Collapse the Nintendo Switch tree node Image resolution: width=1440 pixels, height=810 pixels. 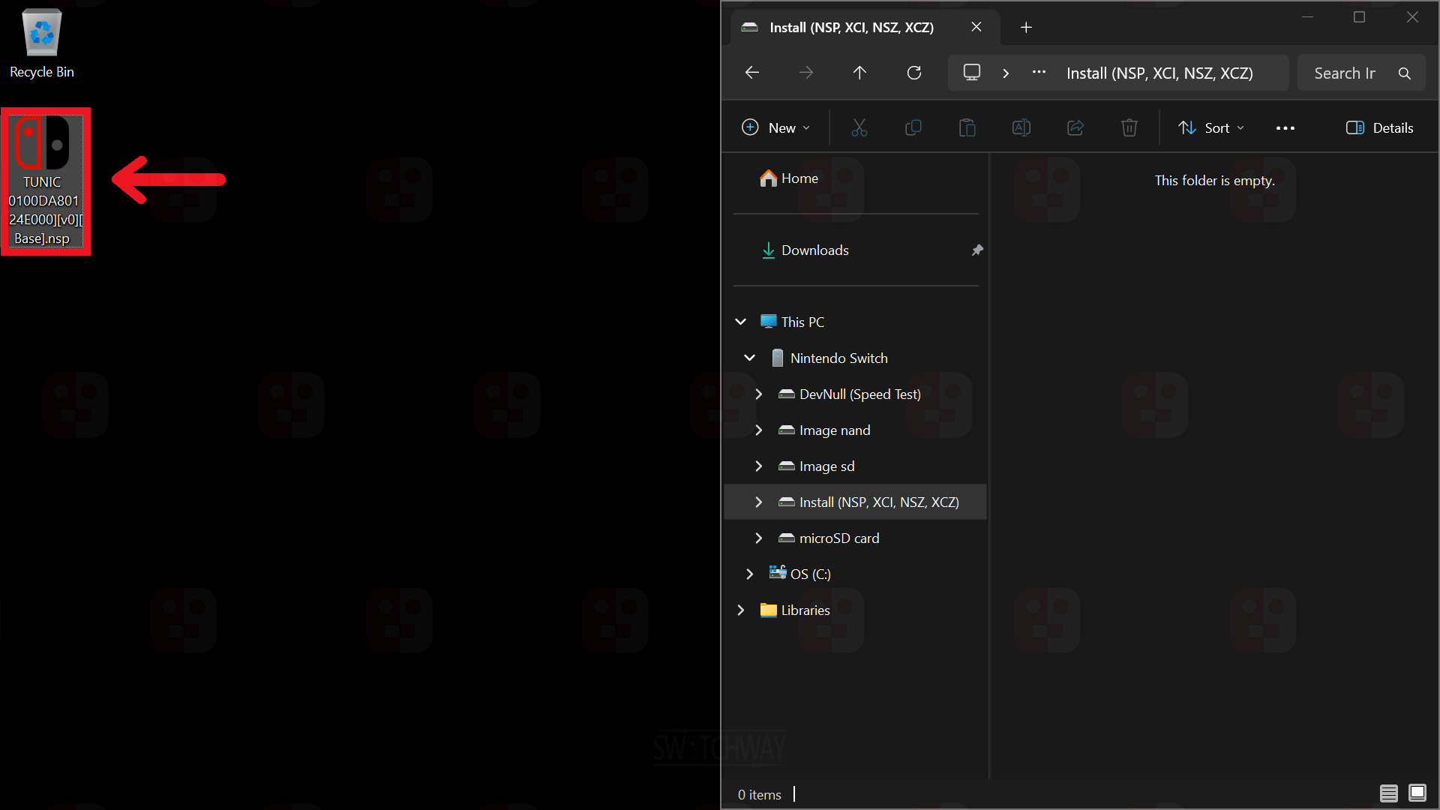pyautogui.click(x=749, y=358)
